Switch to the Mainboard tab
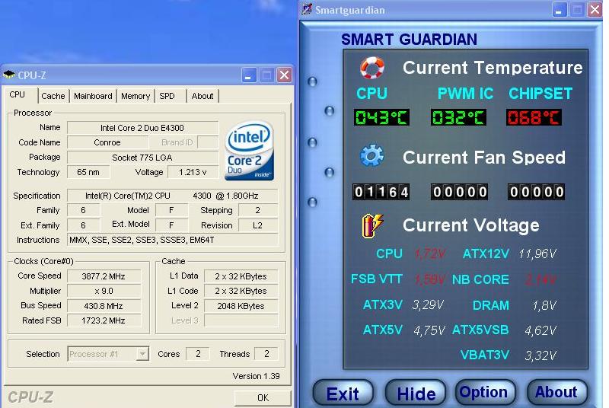 93,96
